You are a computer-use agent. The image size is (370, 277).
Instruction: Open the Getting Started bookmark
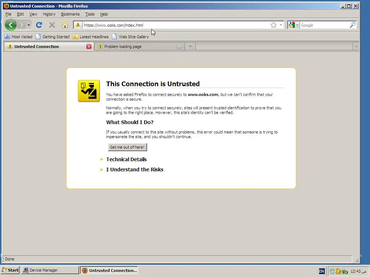pos(53,37)
